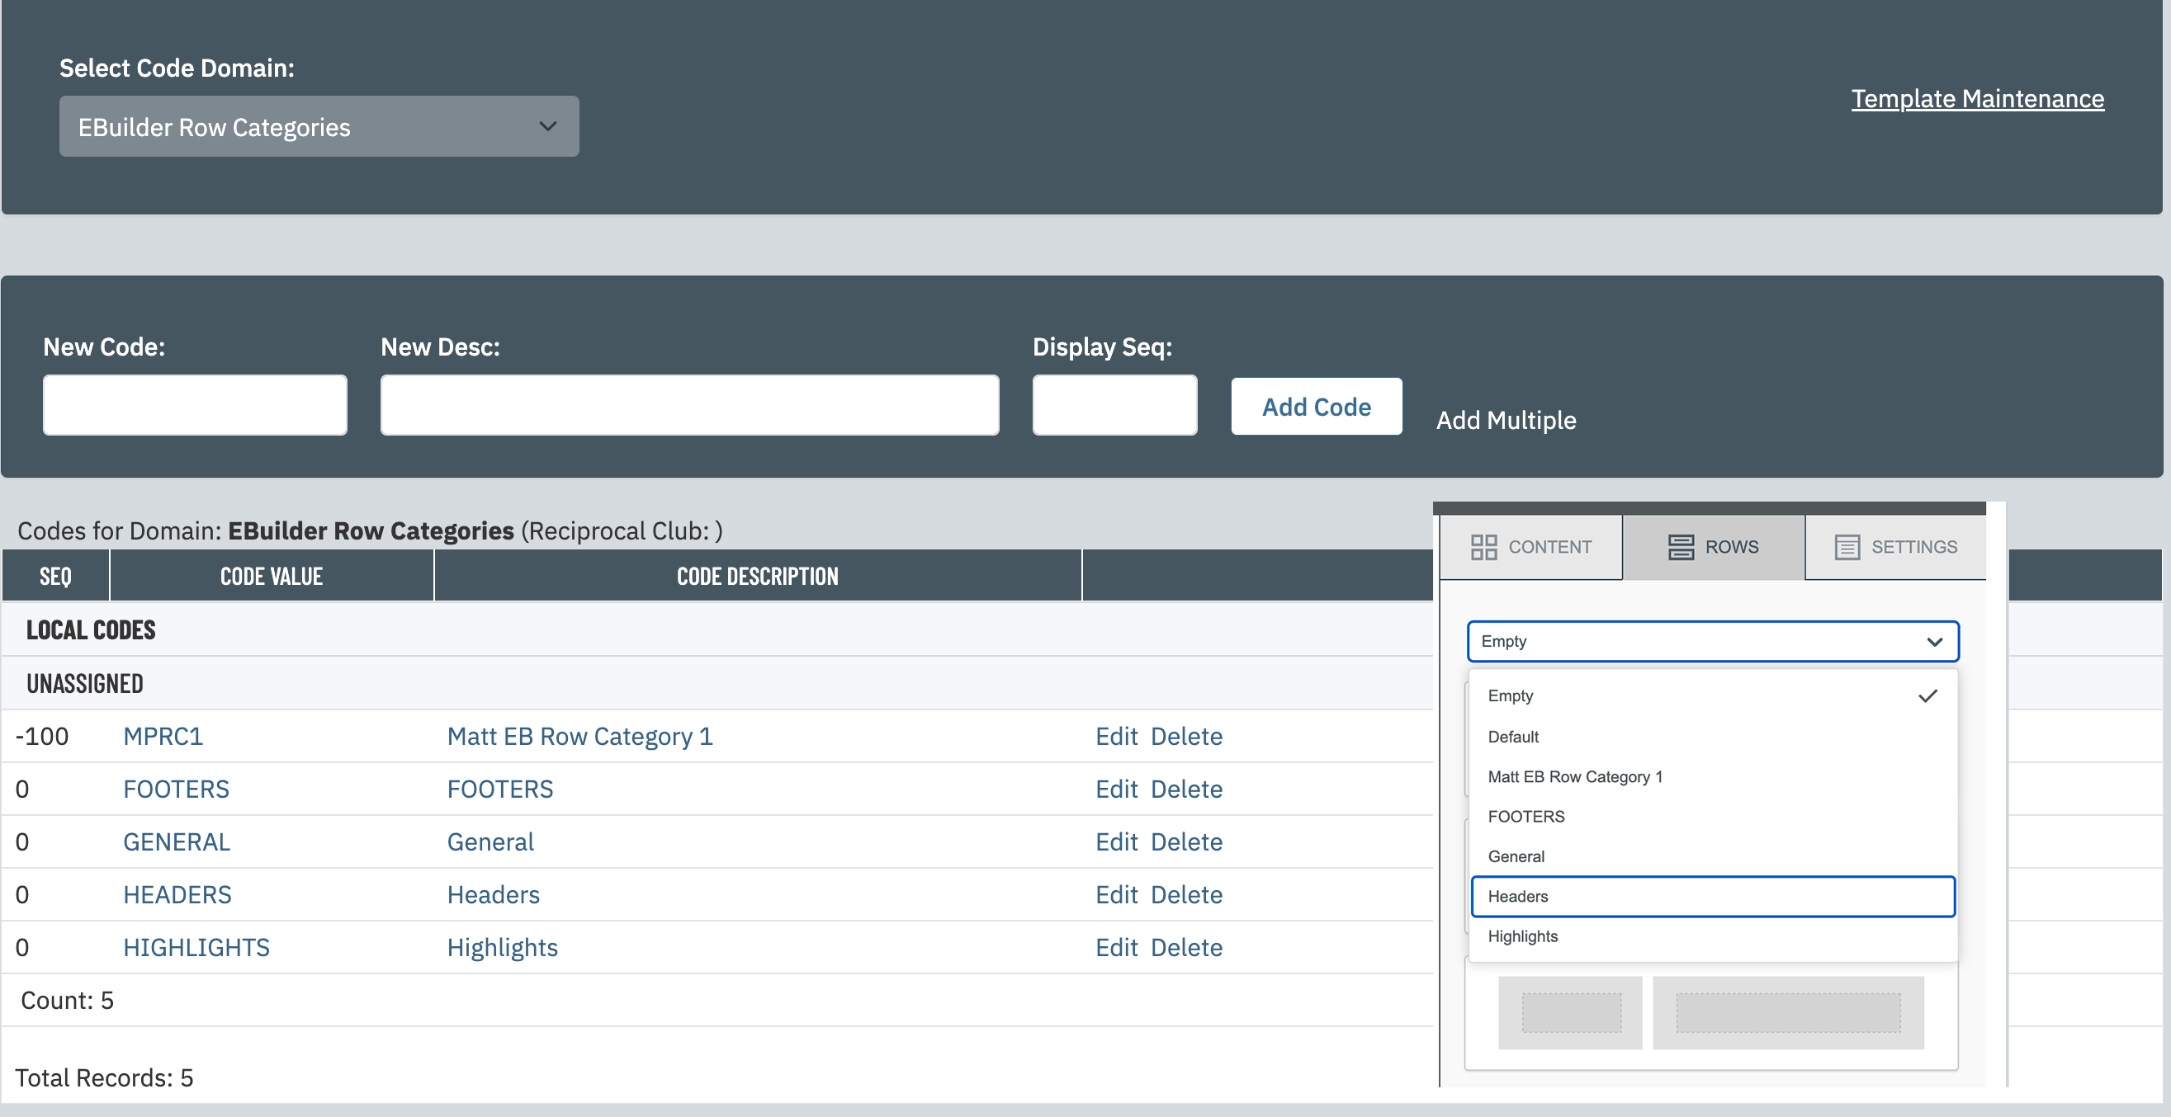This screenshot has height=1117, width=2171.
Task: Click the MPRC1 code value
Action: click(x=163, y=736)
